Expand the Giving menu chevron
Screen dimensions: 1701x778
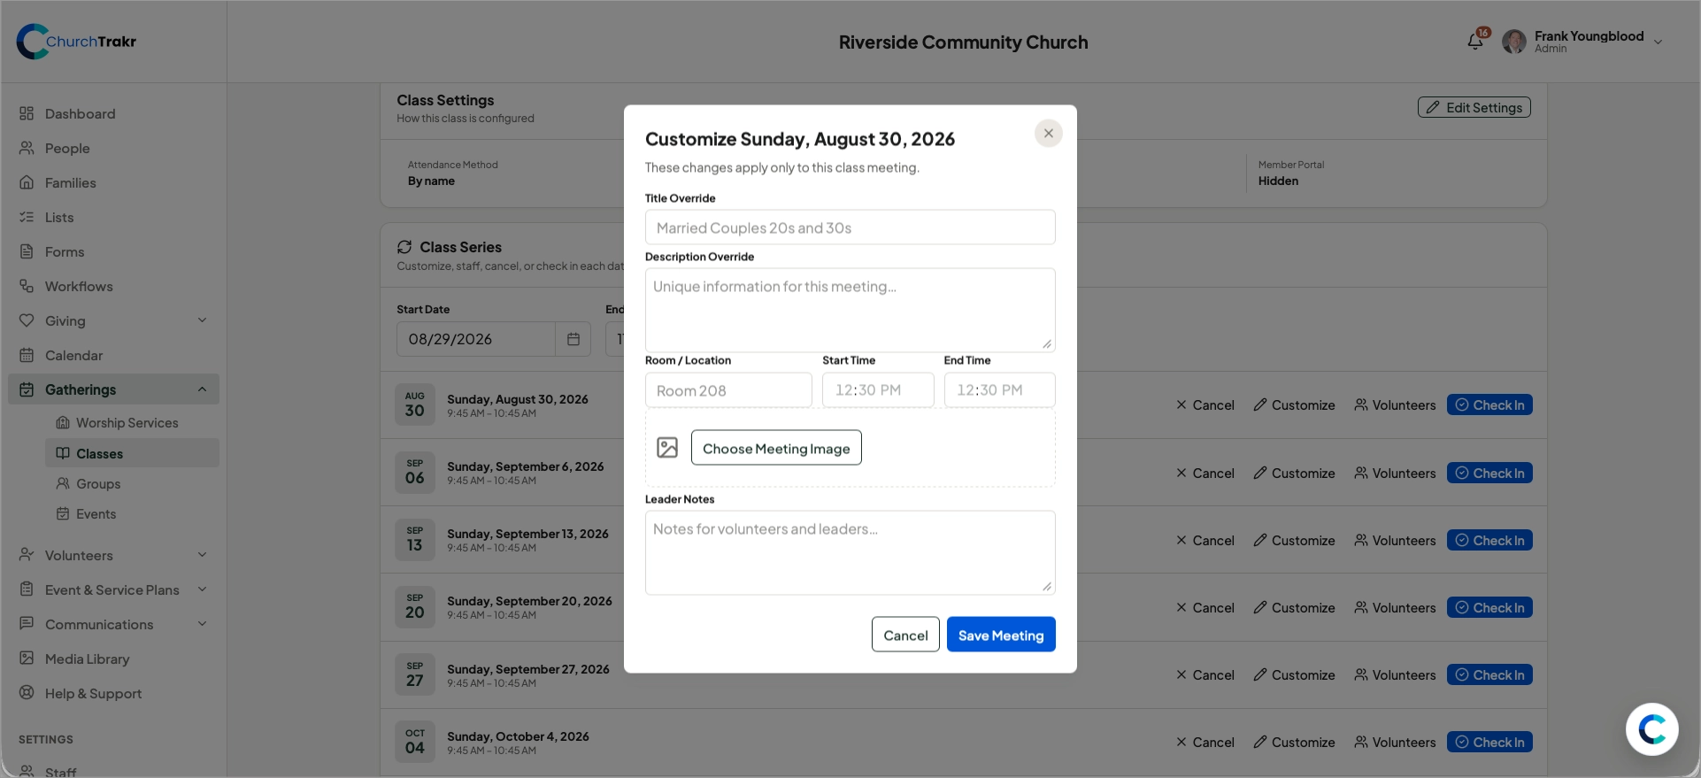point(202,320)
